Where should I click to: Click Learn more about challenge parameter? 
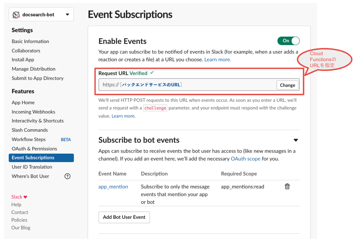(x=123, y=116)
